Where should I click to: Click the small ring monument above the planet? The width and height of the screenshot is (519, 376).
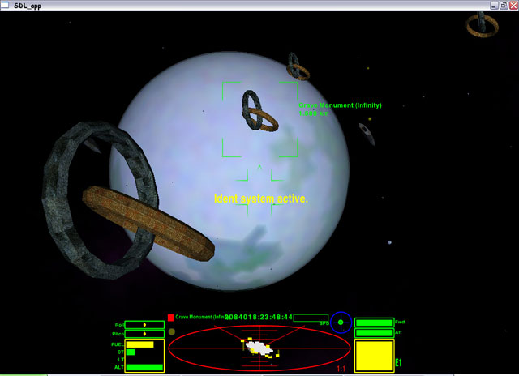[x=297, y=67]
